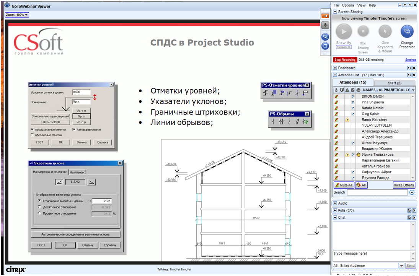Click the raised hand column header icon

click(358, 90)
